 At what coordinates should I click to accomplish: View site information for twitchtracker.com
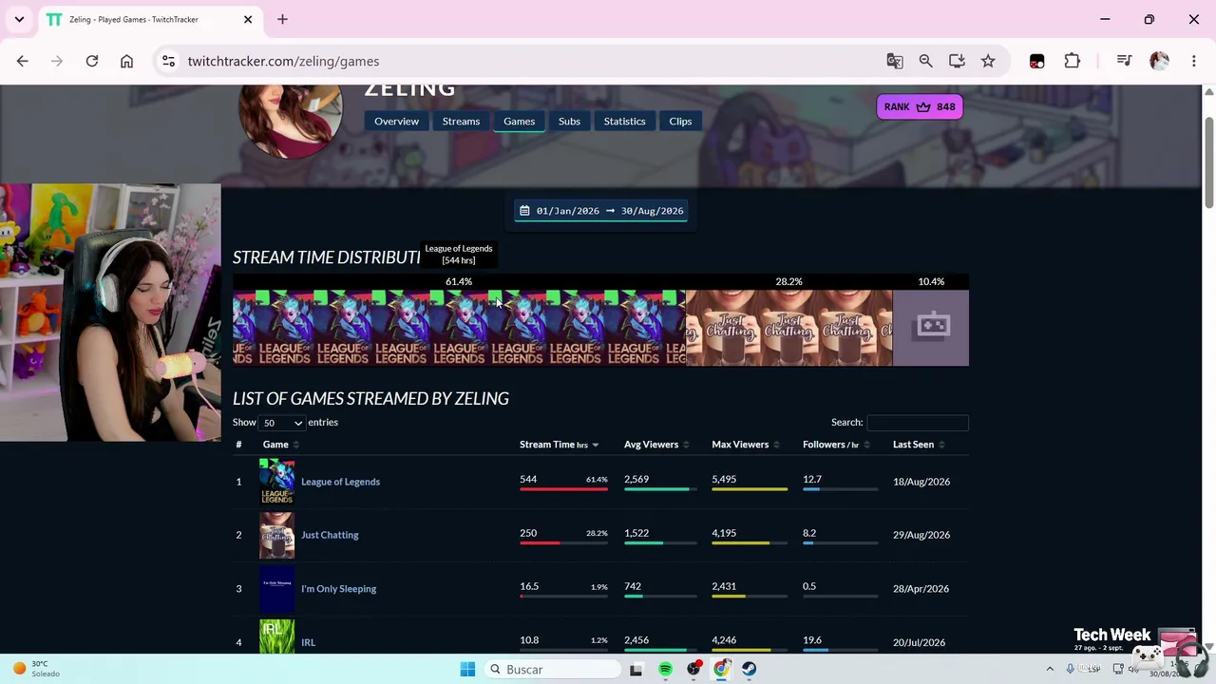(168, 61)
